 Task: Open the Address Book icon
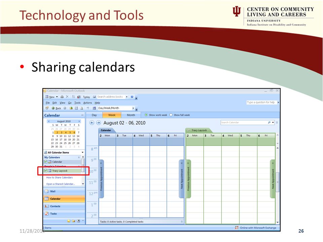[x=94, y=97]
